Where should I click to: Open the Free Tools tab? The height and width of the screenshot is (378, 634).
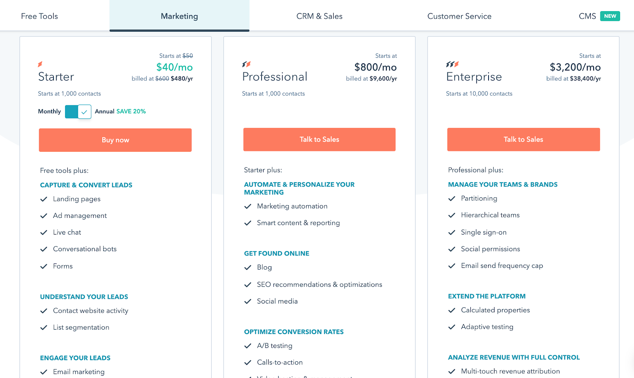tap(39, 16)
